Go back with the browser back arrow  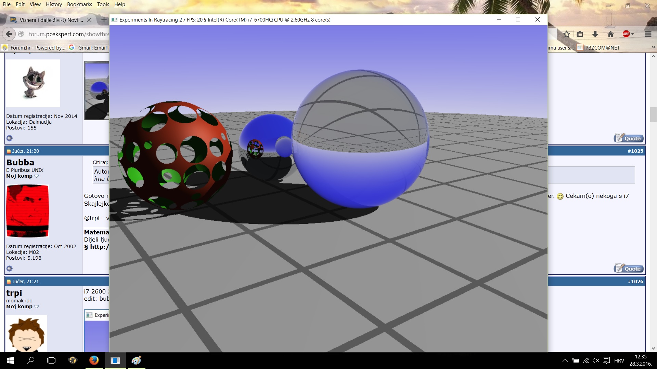[x=9, y=34]
